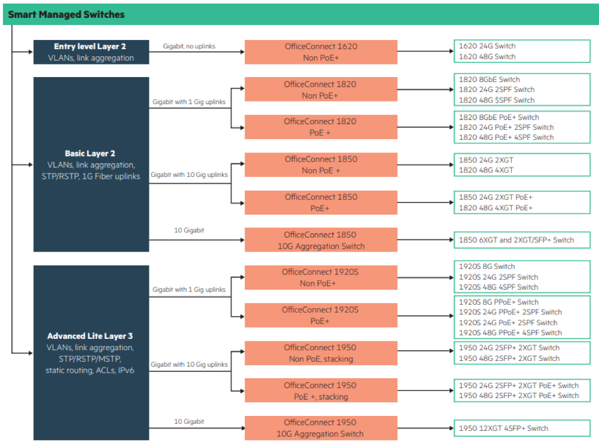The width and height of the screenshot is (599, 444).
Task: Open the OfficeConnect 1850 Non PoE+ node
Action: tap(321, 164)
